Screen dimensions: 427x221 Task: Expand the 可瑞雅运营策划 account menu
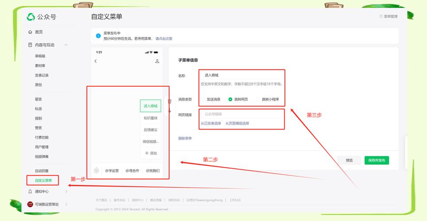pos(66,204)
